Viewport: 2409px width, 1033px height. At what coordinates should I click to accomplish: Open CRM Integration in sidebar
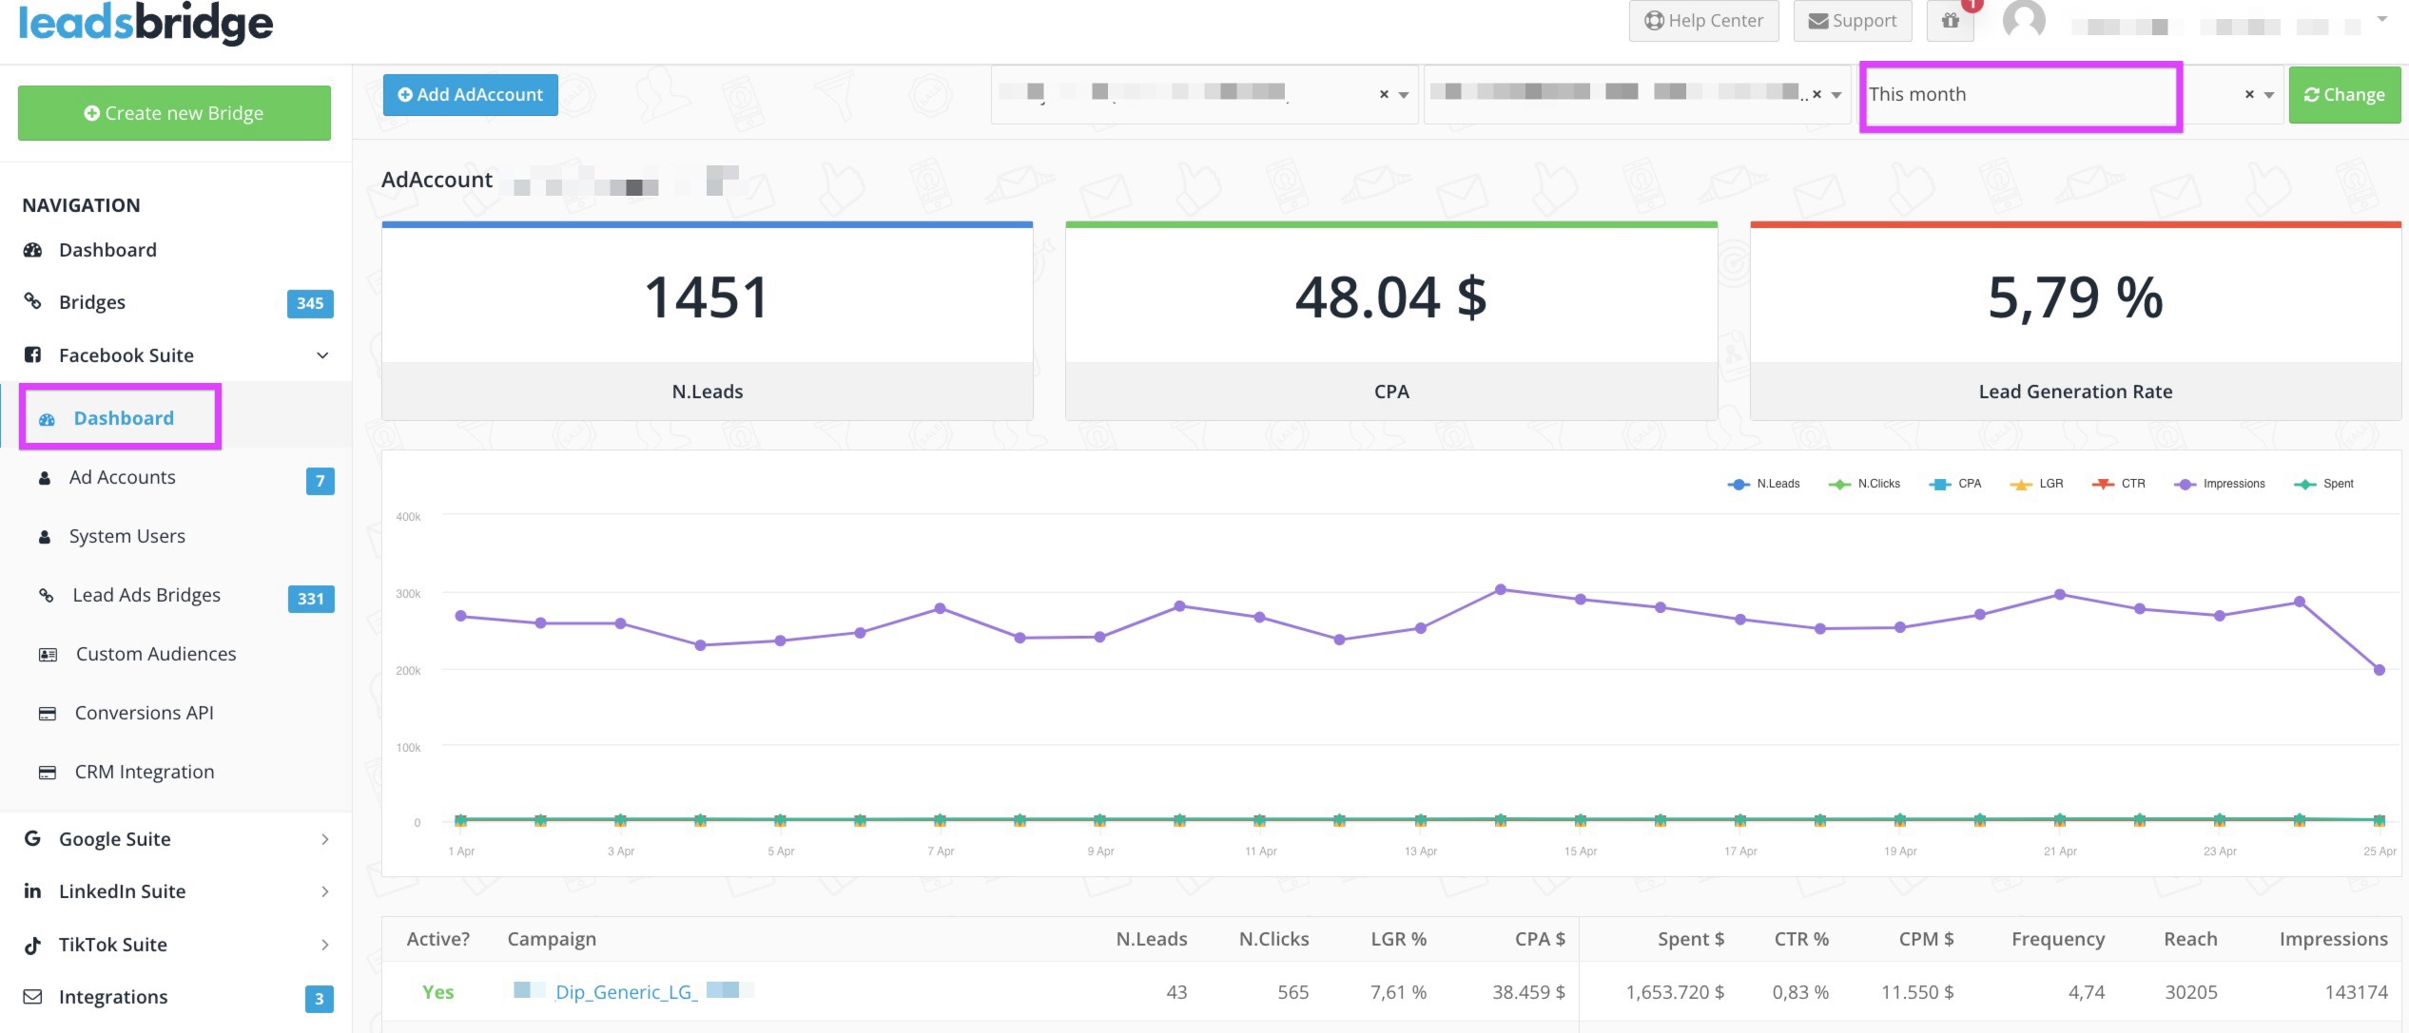pos(145,772)
